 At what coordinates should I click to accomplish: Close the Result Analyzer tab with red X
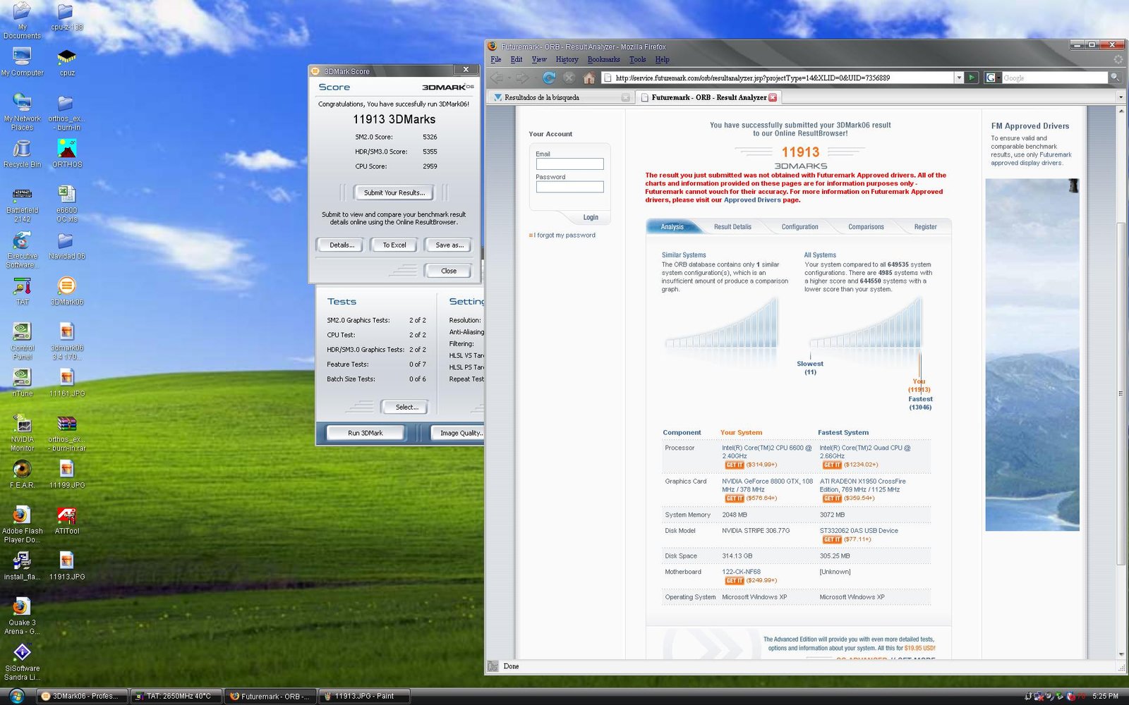[x=773, y=97]
